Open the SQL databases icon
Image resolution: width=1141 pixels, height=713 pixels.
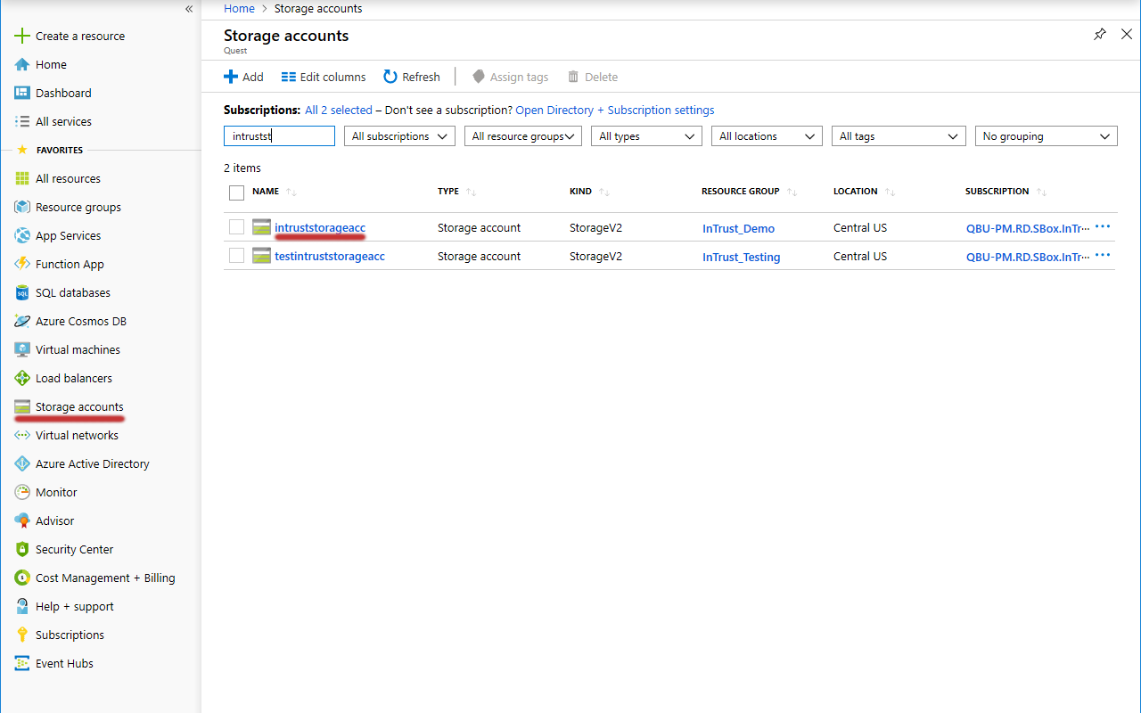[x=22, y=293]
